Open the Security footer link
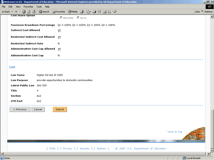This screenshot has height=160, width=214. pyautogui.click(x=85, y=149)
